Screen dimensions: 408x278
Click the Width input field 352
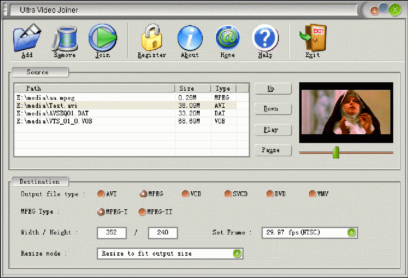click(112, 232)
